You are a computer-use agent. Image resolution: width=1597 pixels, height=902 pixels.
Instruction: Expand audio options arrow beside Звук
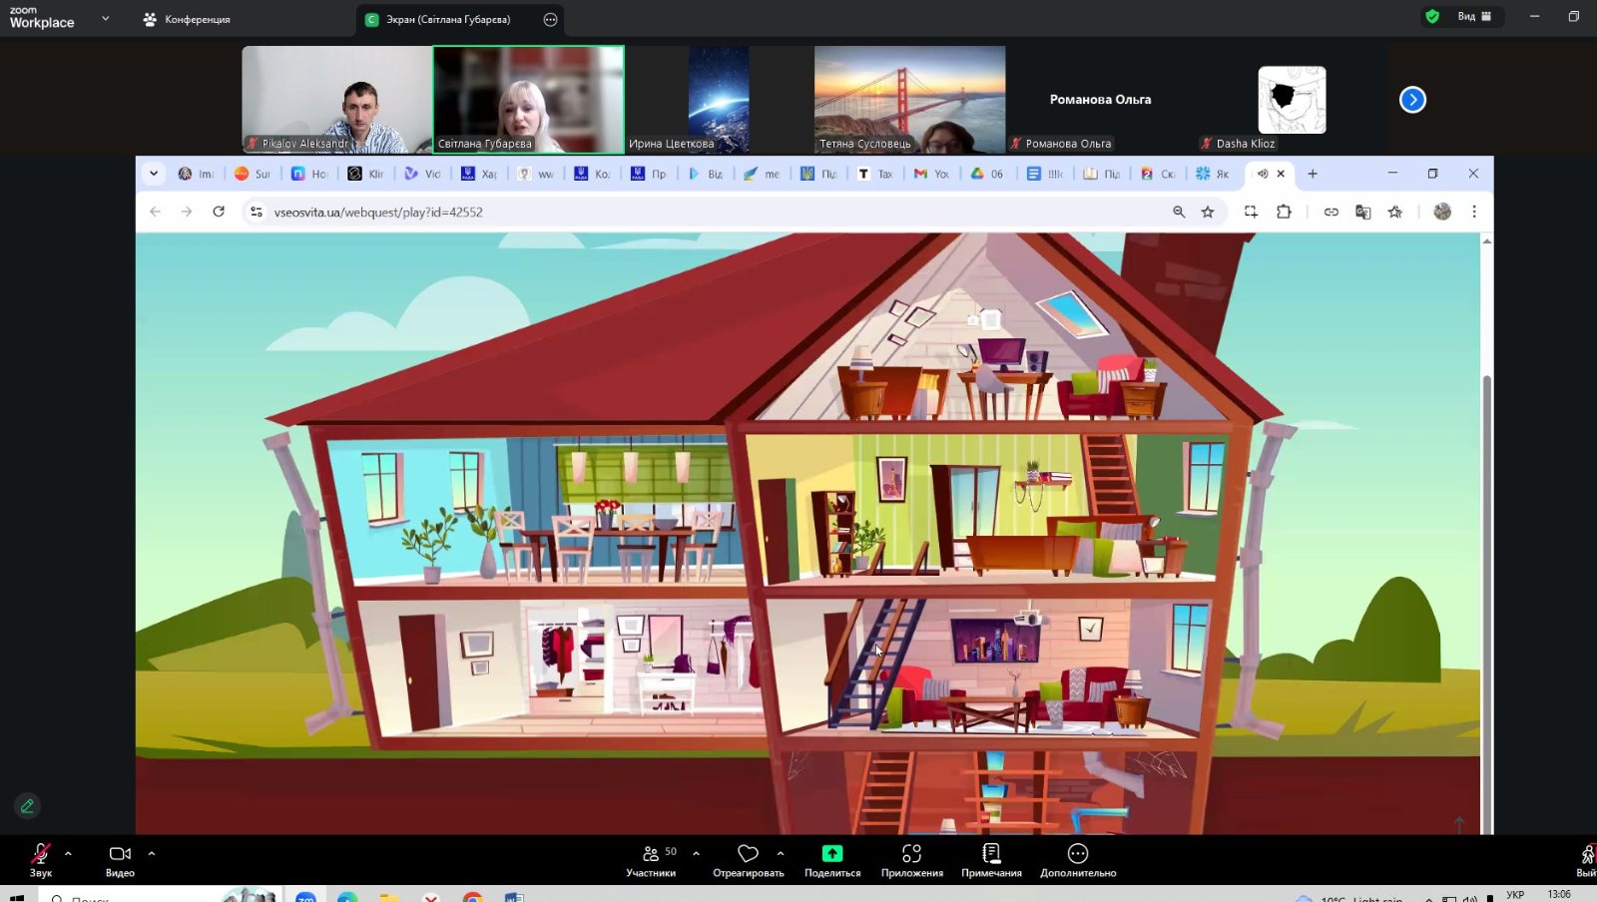68,853
